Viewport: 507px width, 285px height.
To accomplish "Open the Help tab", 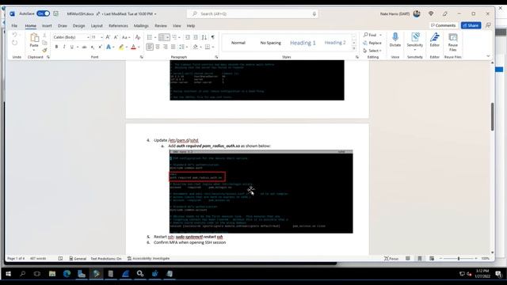I will 191,25.
